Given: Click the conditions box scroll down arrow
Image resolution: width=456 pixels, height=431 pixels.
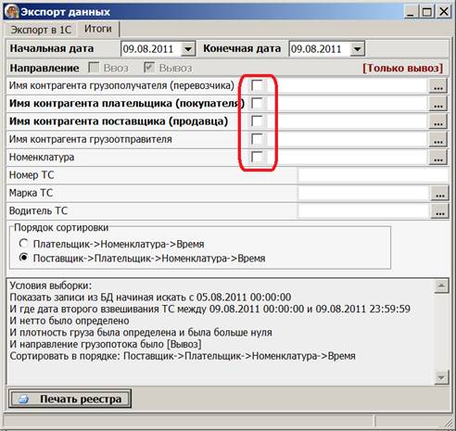Looking at the screenshot, I should coord(441,377).
